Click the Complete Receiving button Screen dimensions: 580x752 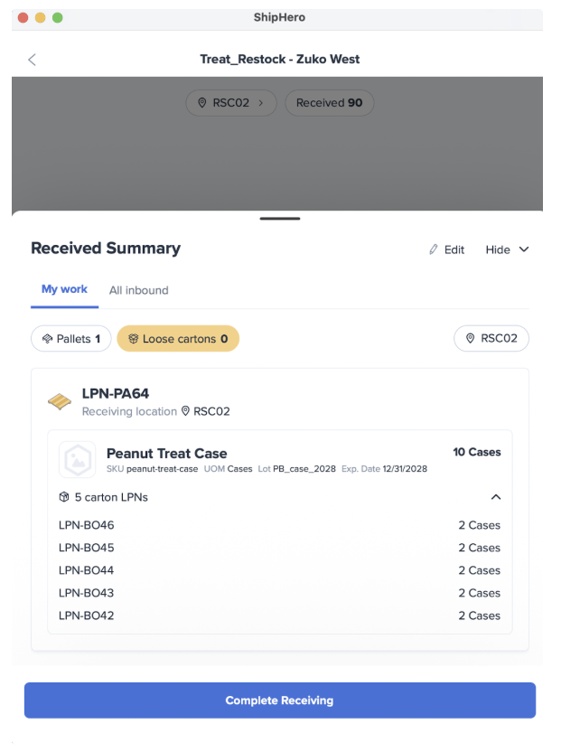(x=279, y=700)
